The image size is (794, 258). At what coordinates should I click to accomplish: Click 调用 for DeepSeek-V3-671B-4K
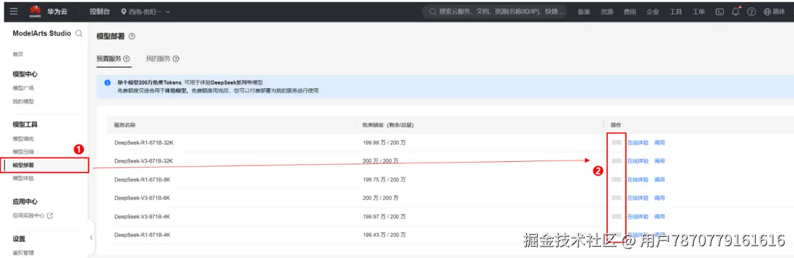[x=659, y=217]
